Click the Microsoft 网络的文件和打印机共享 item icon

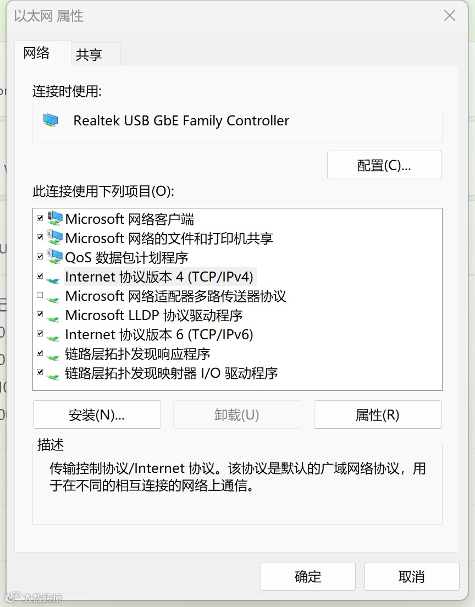[x=54, y=238]
